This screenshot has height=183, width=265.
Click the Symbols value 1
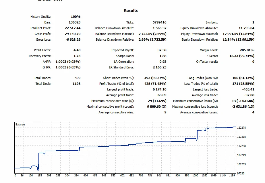tap(253, 22)
